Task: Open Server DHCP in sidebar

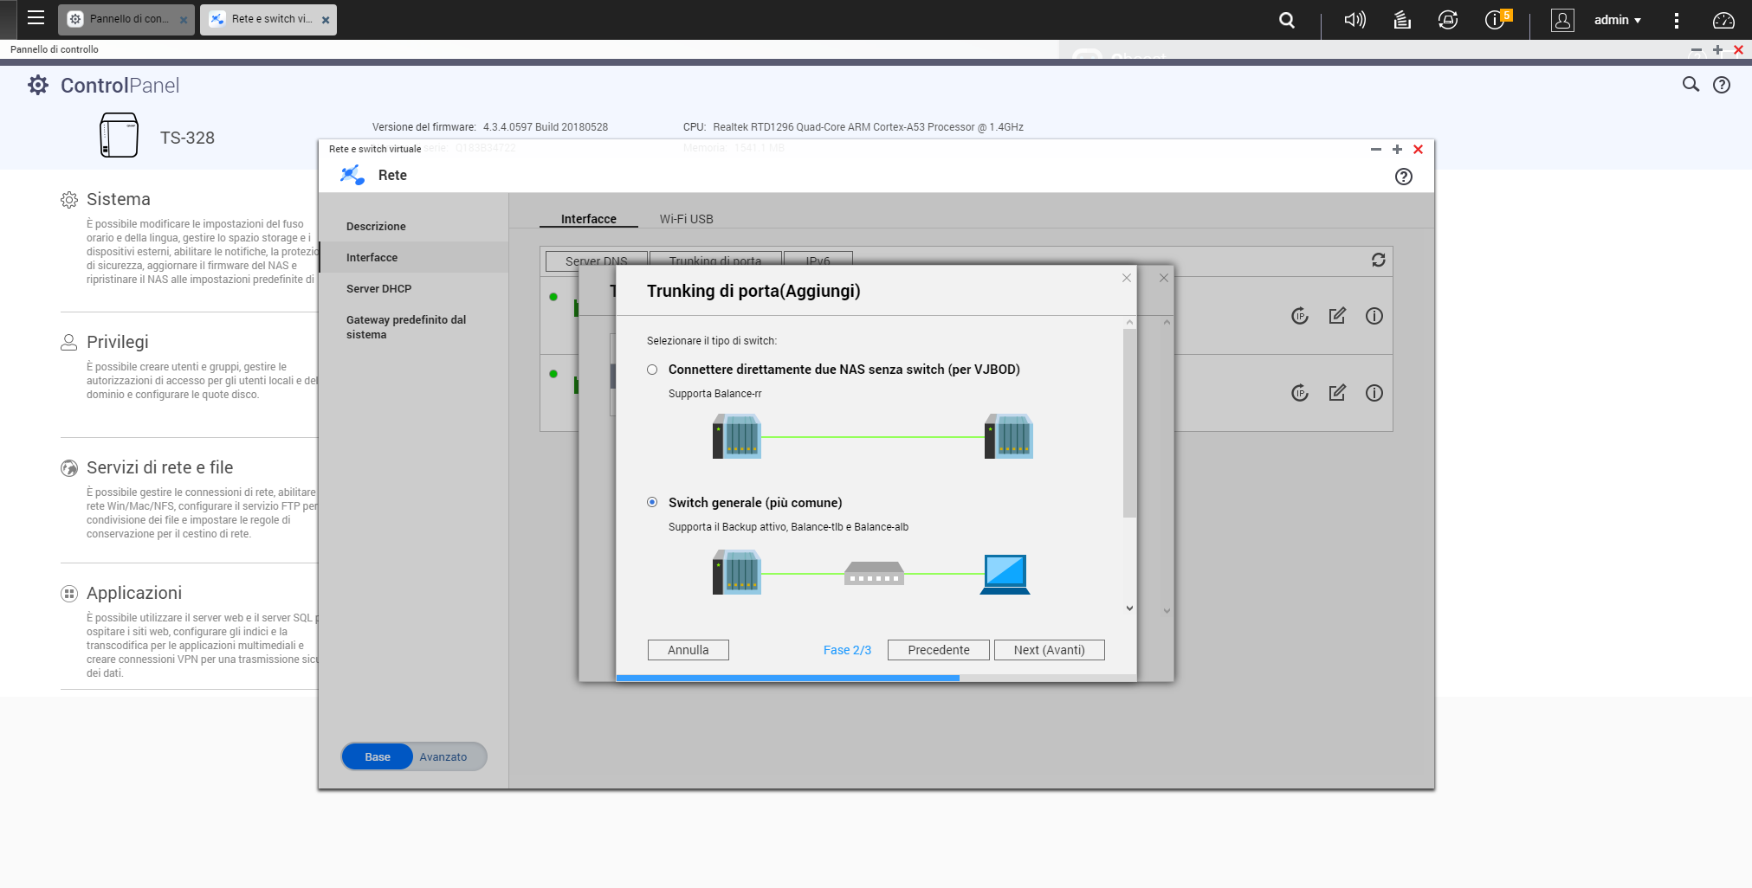Action: 378,289
